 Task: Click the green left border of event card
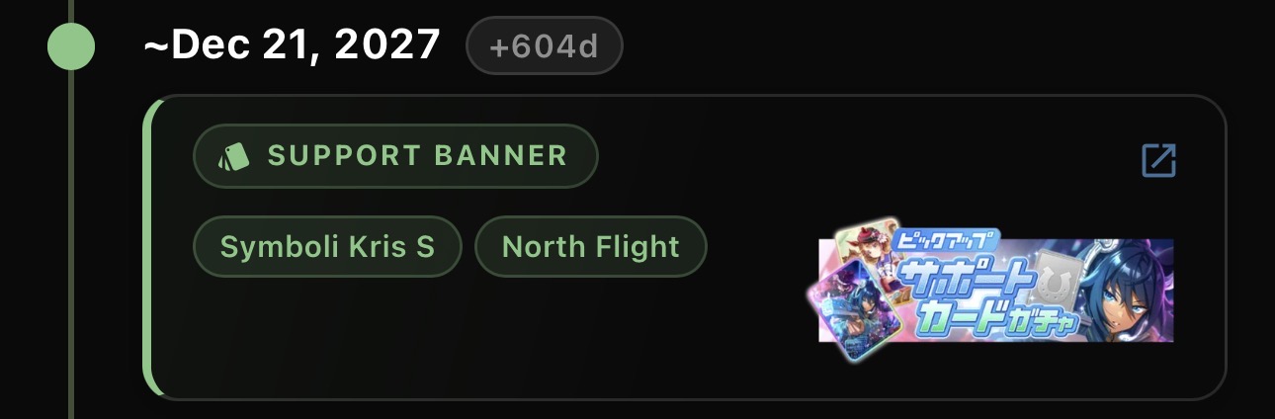coord(148,247)
